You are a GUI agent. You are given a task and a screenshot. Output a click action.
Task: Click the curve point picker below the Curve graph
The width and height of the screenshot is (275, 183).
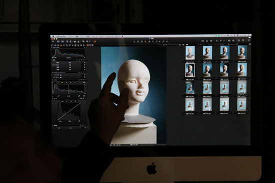79,121
